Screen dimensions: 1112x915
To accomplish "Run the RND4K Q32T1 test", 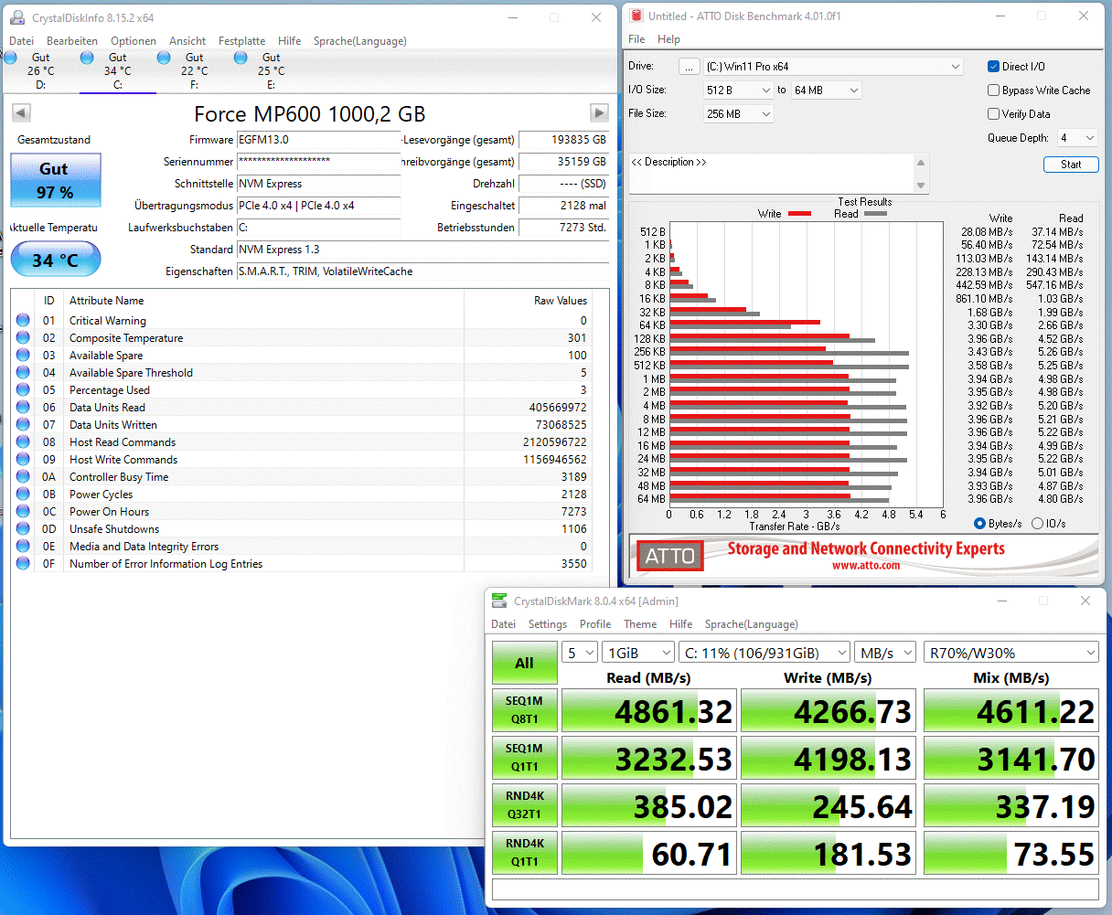I will coord(524,805).
